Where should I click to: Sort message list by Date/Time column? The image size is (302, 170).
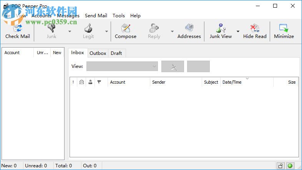click(247, 82)
